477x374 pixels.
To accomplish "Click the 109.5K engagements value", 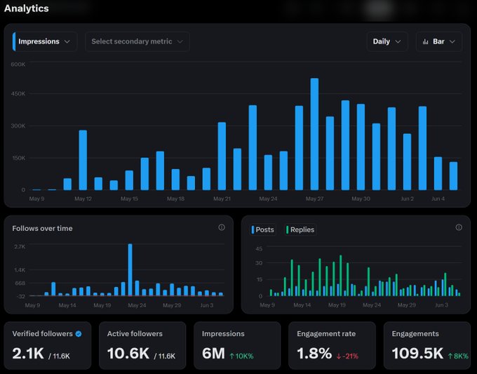I will [x=417, y=354].
